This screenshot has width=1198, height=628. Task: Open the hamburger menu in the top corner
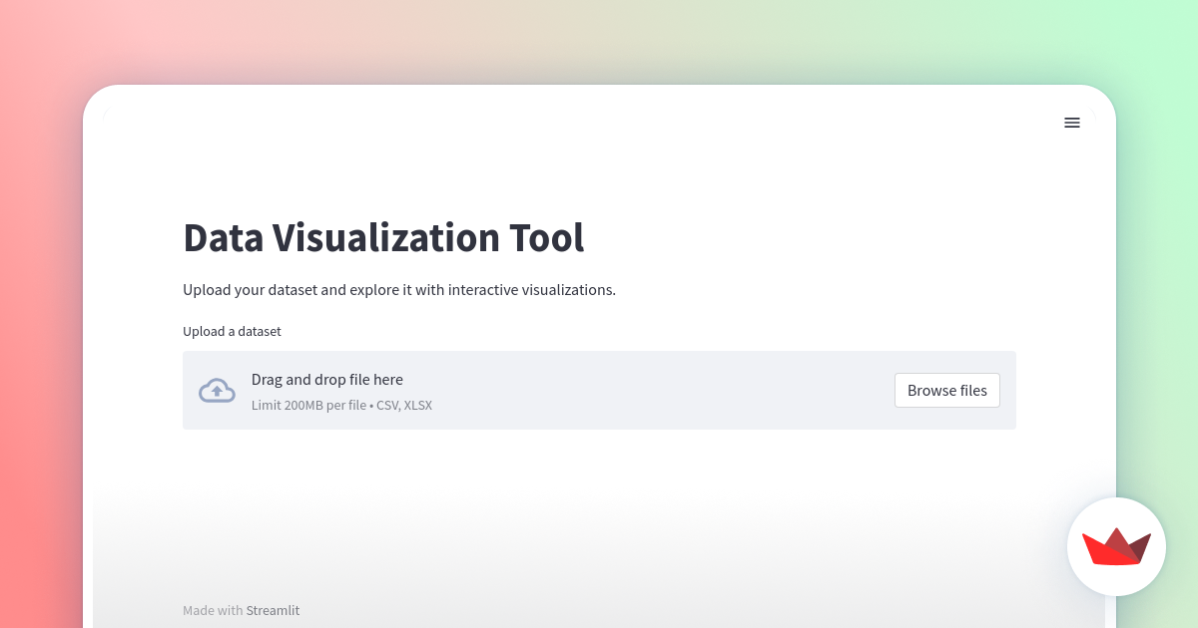[1072, 123]
